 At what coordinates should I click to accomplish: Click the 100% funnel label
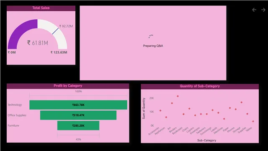coord(78,91)
